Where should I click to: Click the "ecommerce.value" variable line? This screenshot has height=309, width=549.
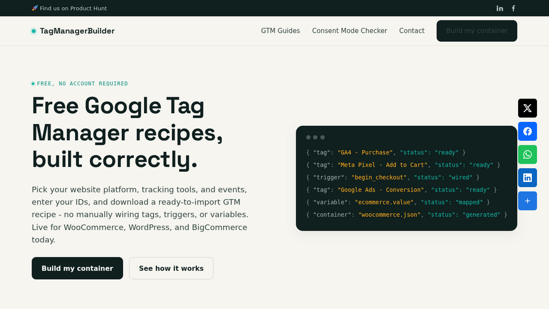(x=398, y=202)
